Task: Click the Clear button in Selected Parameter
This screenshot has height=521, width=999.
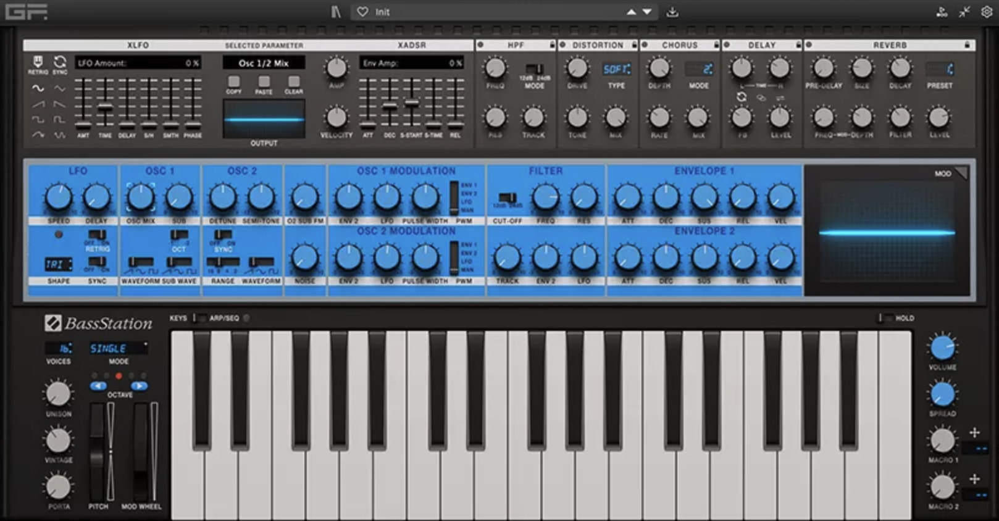Action: (x=294, y=81)
